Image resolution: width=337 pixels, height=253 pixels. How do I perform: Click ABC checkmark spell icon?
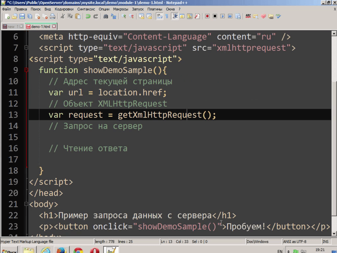278,16
